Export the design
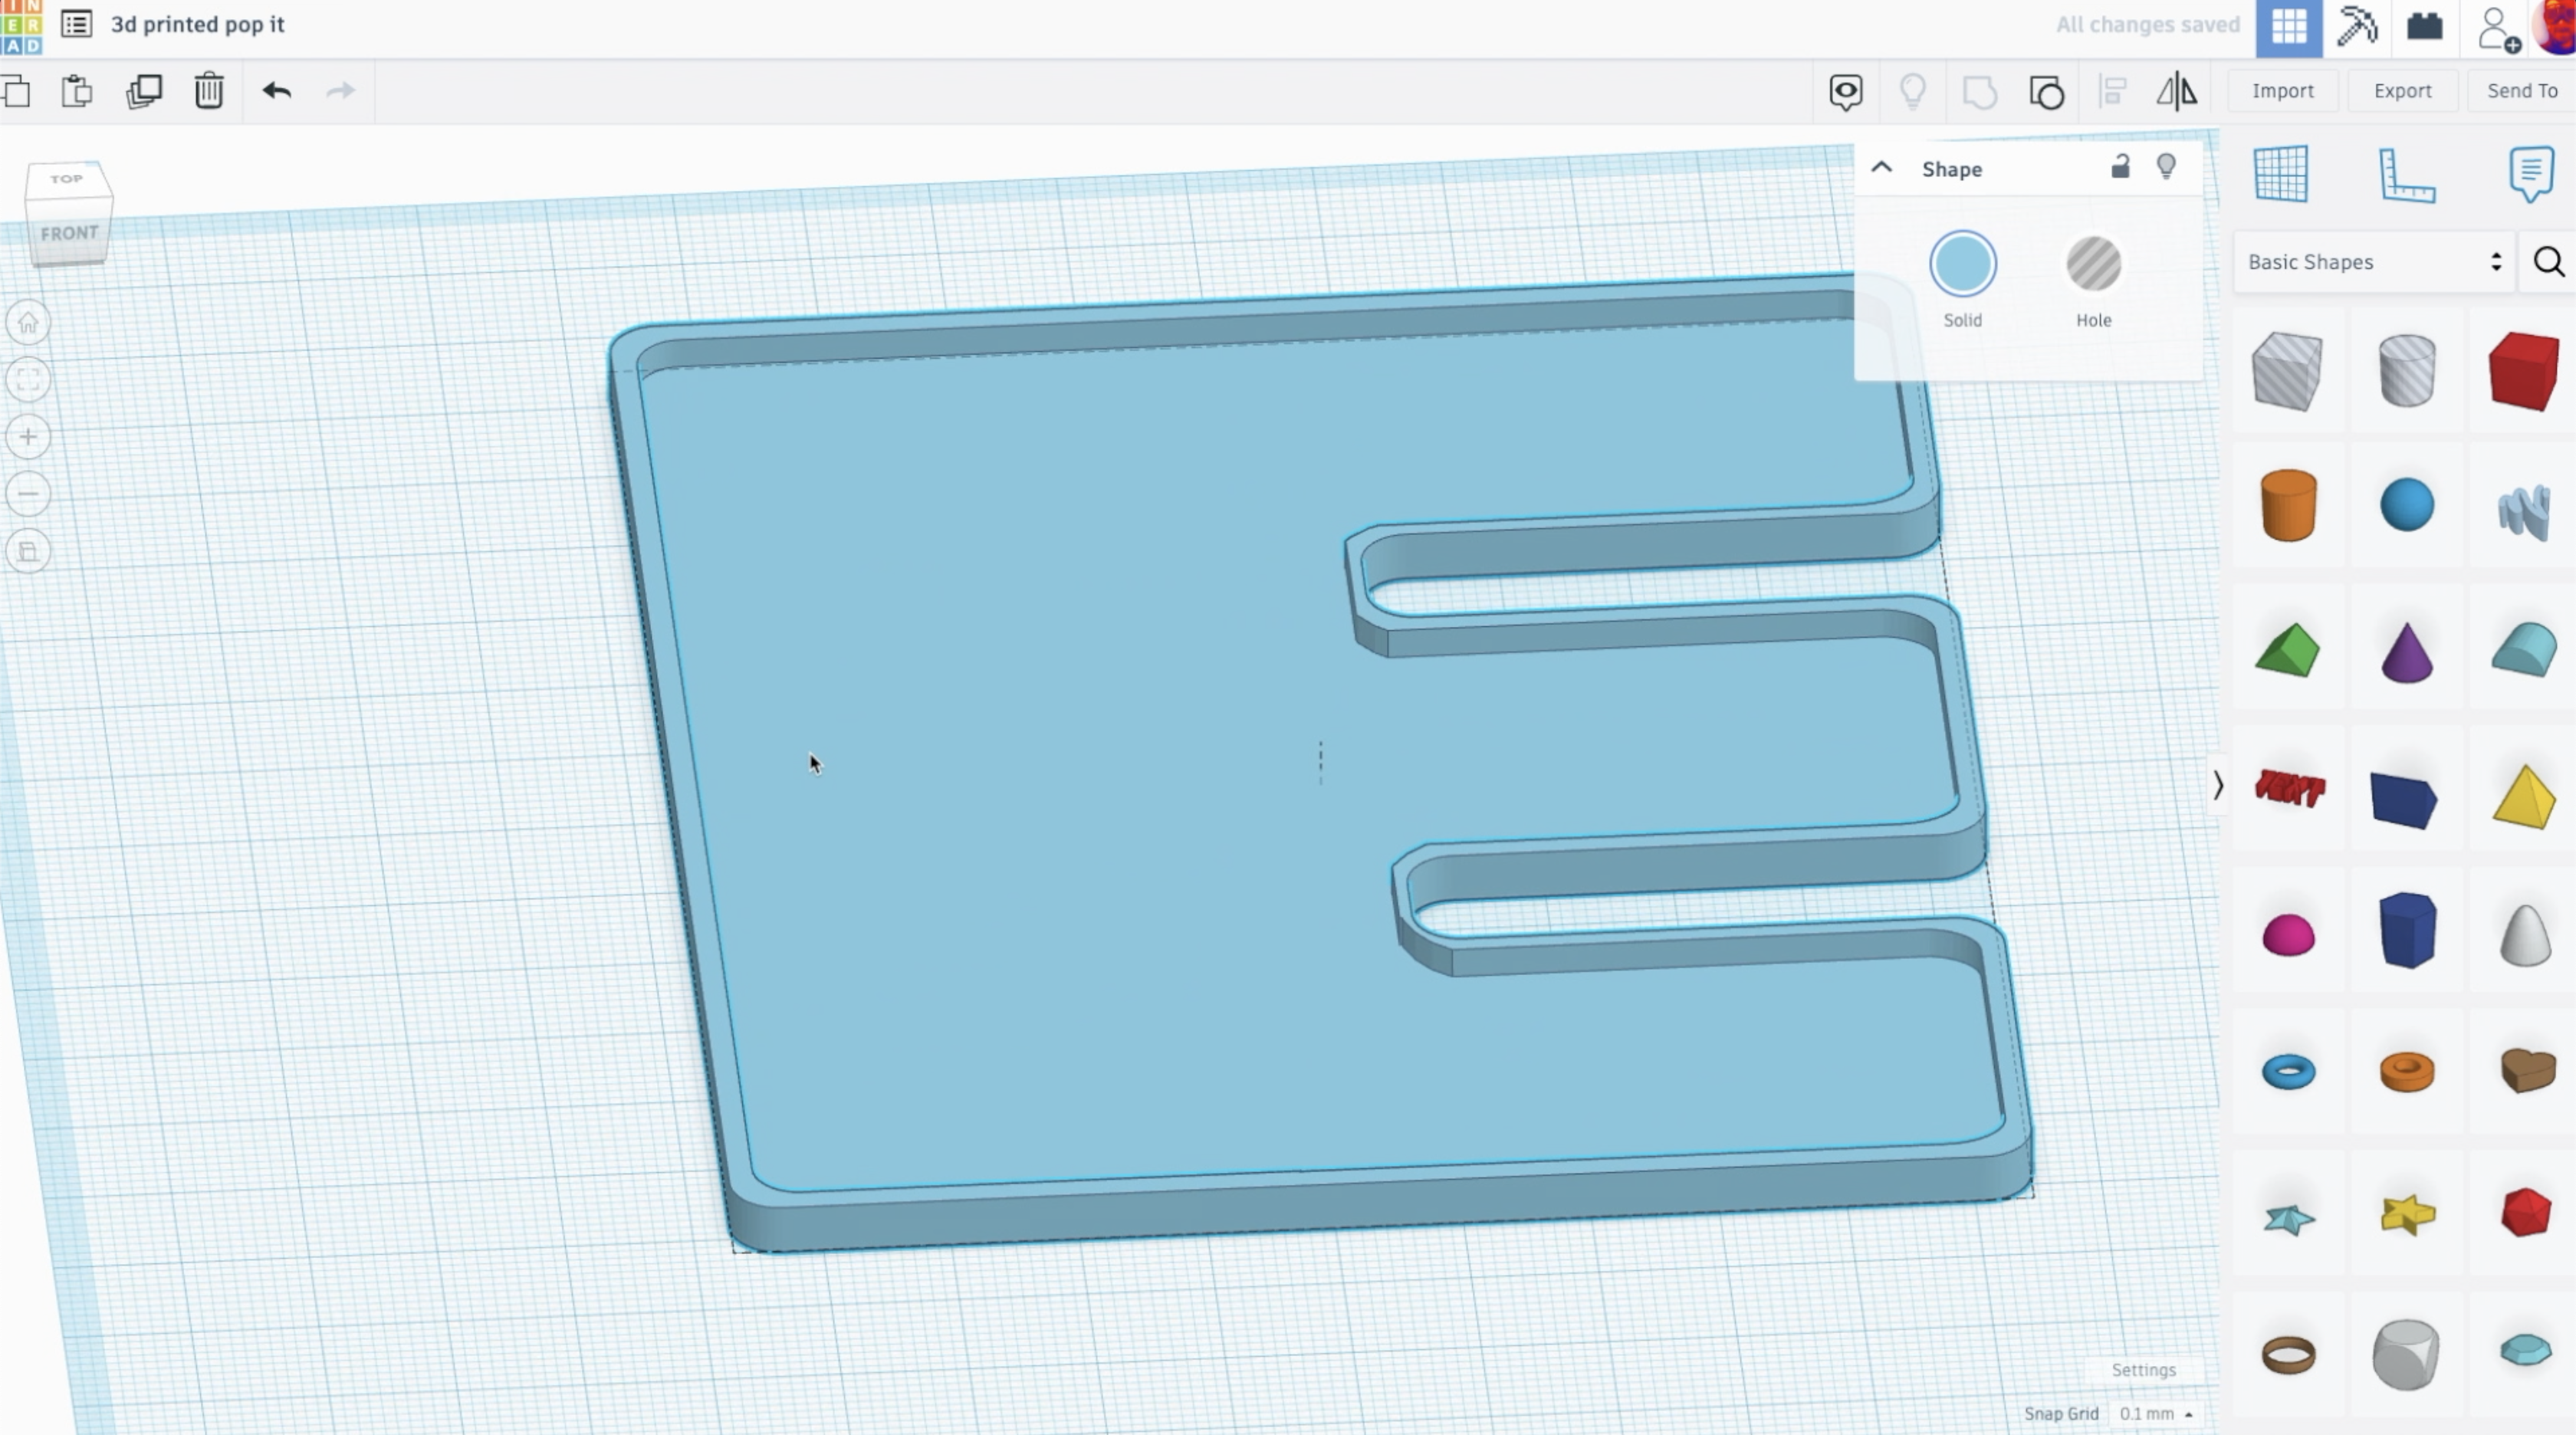The height and width of the screenshot is (1435, 2576). click(x=2402, y=91)
